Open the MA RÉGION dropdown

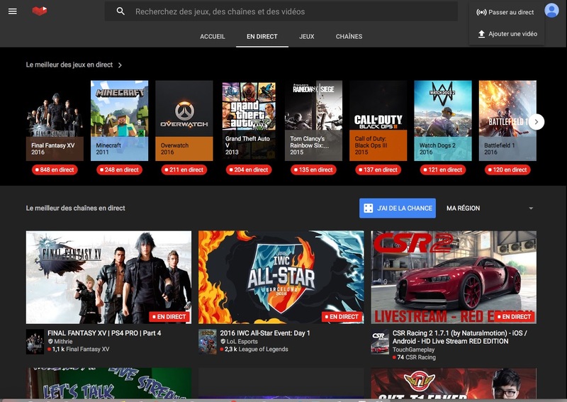(490, 208)
